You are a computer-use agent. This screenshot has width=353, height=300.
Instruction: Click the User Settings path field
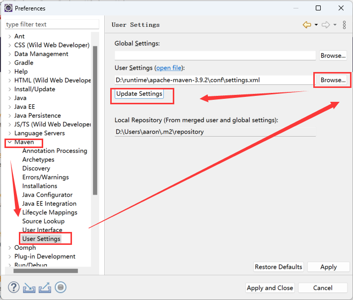[215, 80]
